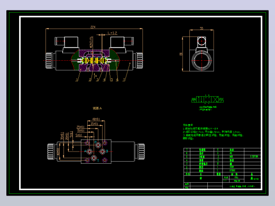The width and height of the screenshot is (275, 206).
Task: Click port label A in bottom view
Action: (85, 151)
